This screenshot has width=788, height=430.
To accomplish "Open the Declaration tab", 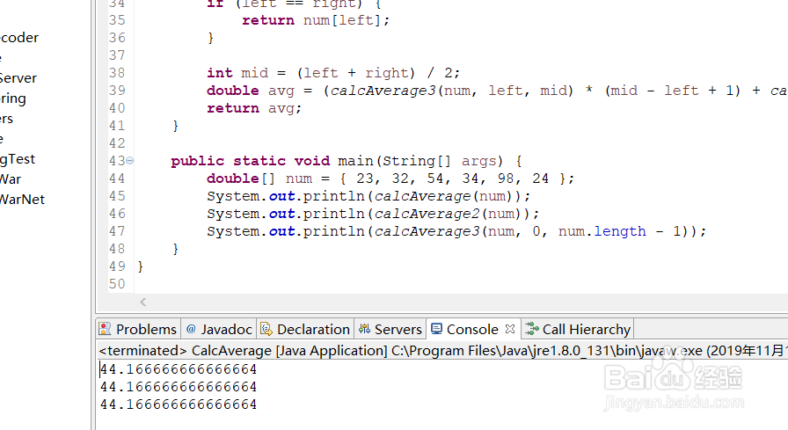I will (305, 329).
